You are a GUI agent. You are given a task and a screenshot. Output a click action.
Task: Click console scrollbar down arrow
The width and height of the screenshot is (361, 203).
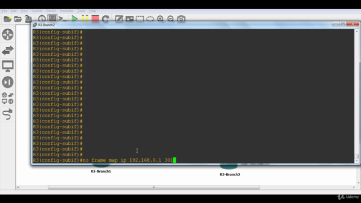[x=356, y=161]
